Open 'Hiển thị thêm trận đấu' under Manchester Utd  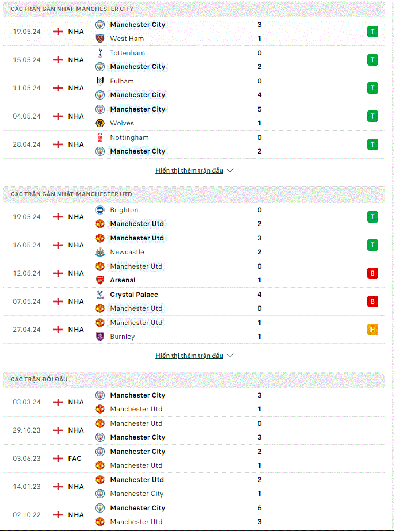pos(189,356)
